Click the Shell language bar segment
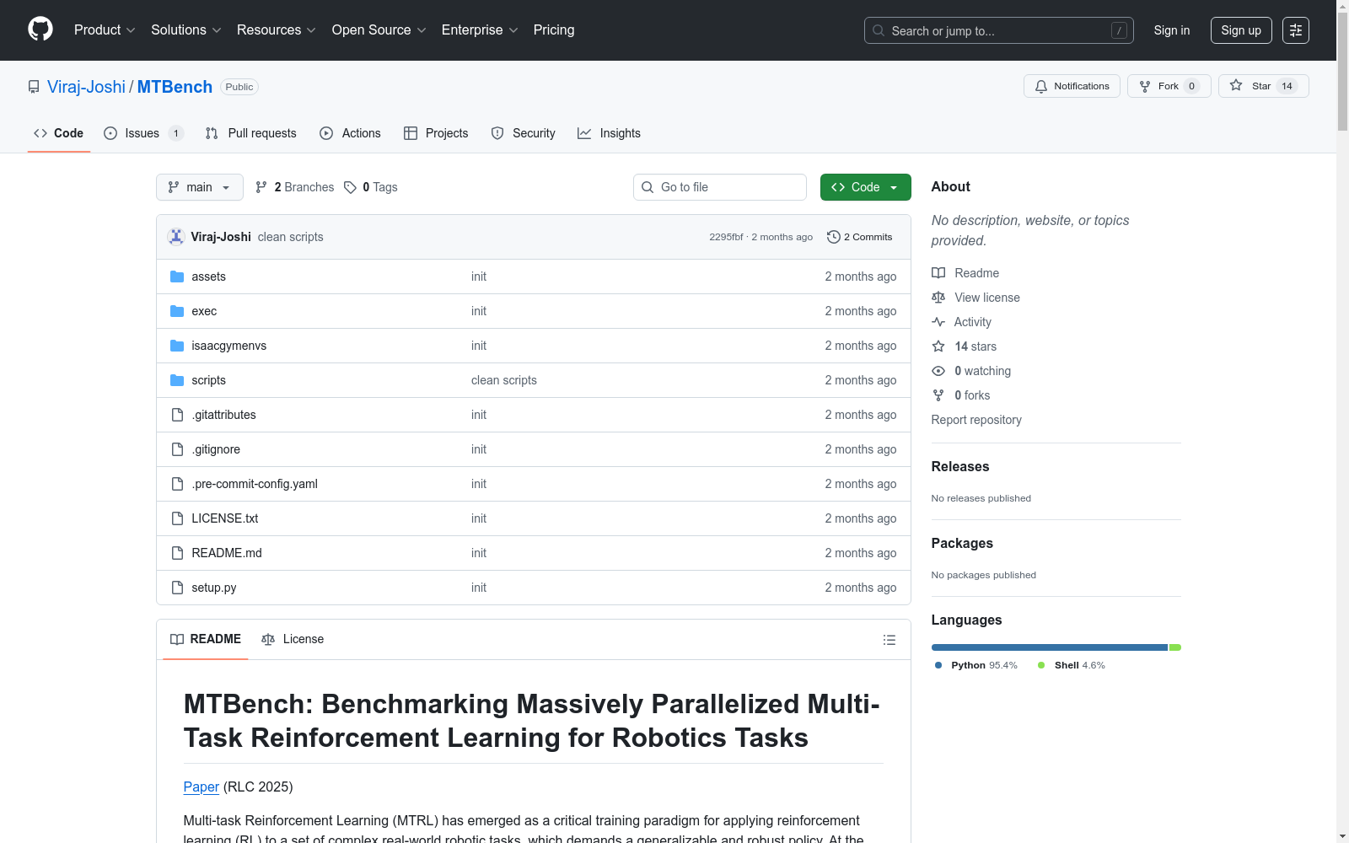The width and height of the screenshot is (1349, 843). point(1175,647)
